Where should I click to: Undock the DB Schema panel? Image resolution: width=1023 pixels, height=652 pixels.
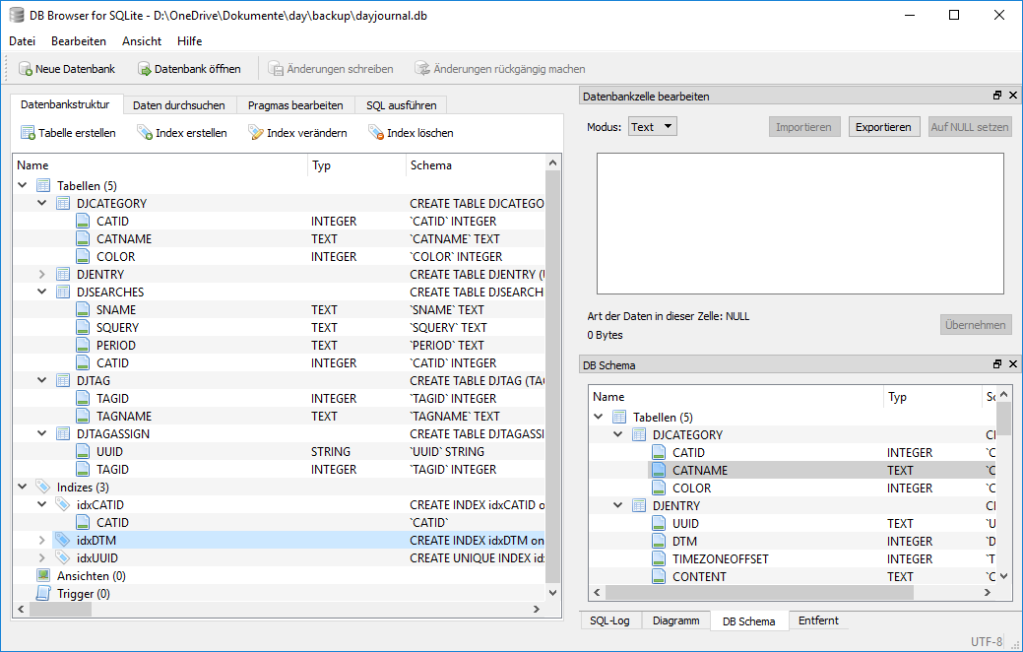point(997,364)
